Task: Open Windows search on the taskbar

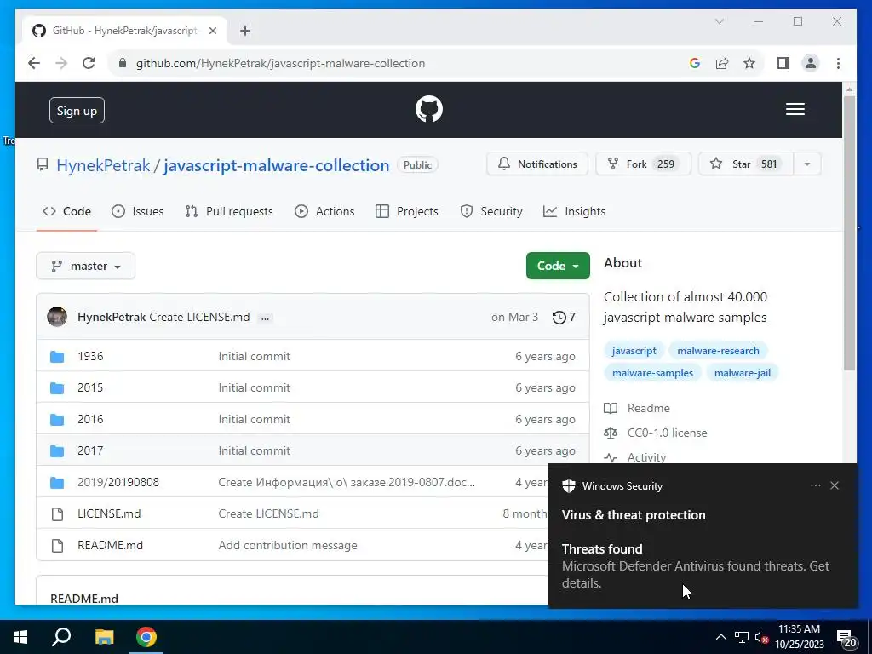Action: [61, 637]
